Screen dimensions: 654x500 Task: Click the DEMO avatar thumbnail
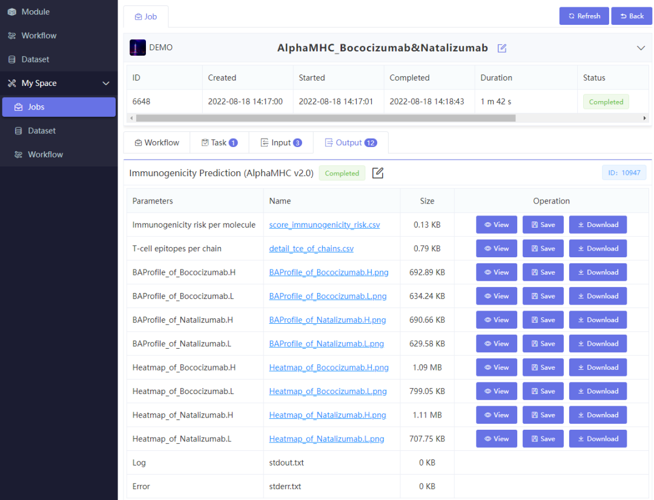coord(137,47)
